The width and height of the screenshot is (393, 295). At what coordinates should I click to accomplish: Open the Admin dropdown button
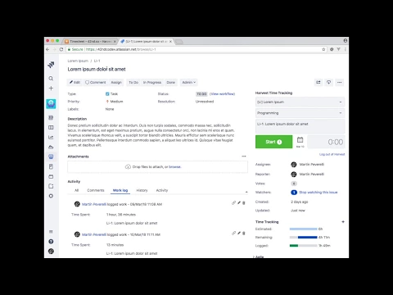[189, 82]
